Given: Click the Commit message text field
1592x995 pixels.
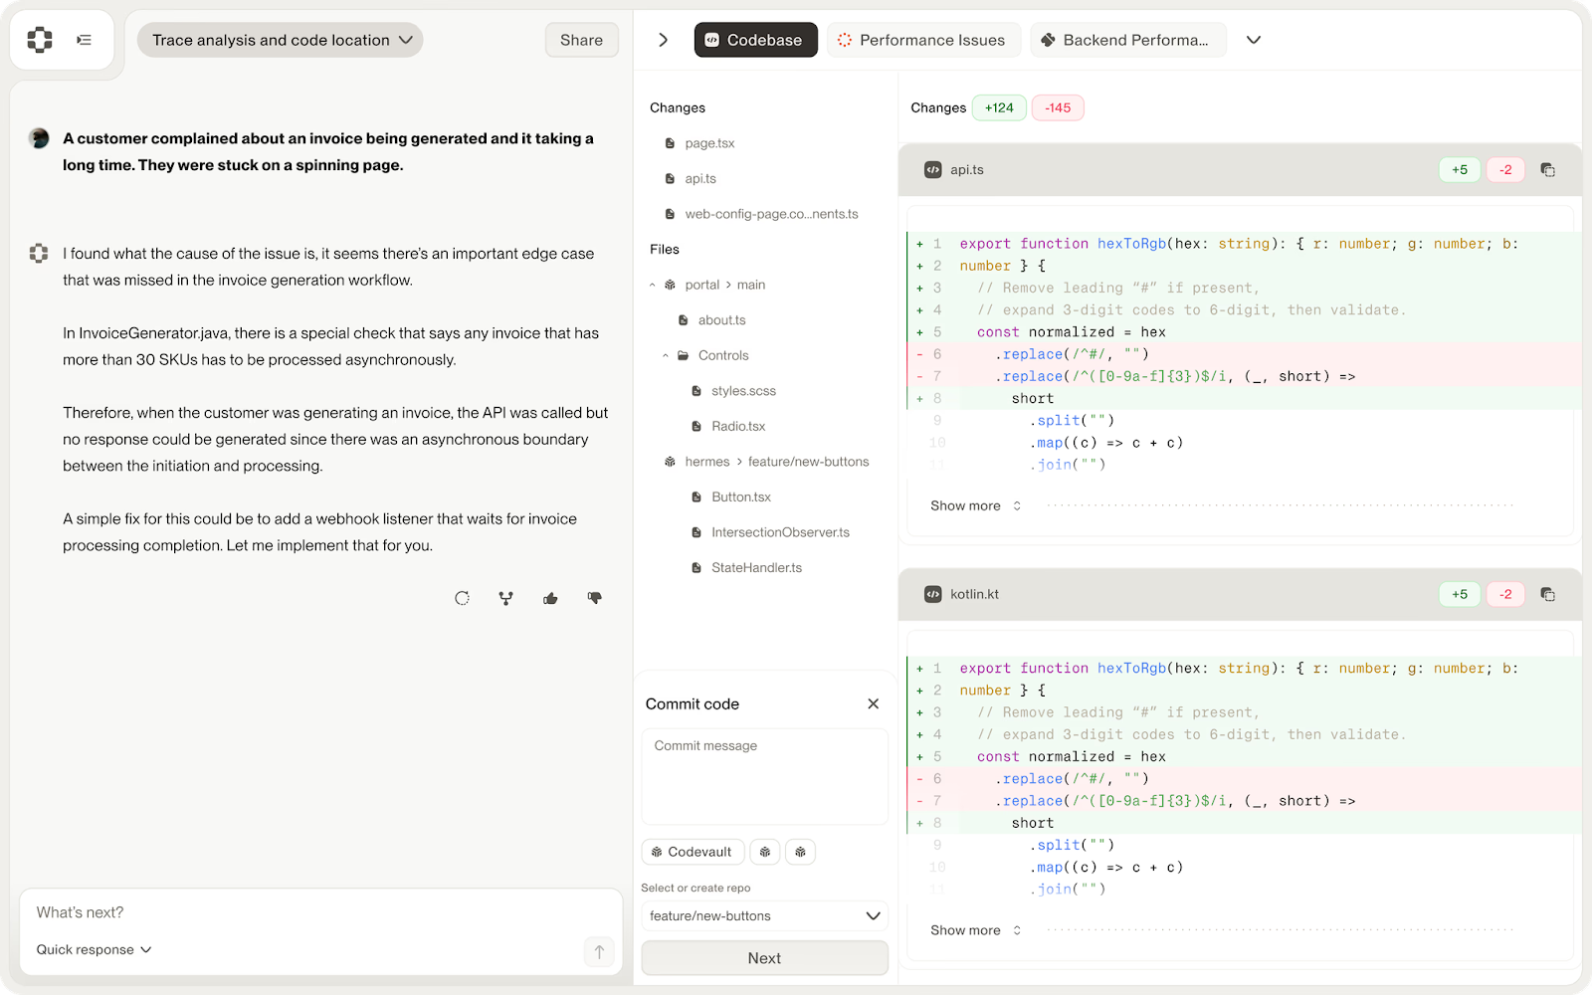Looking at the screenshot, I should pos(764,776).
